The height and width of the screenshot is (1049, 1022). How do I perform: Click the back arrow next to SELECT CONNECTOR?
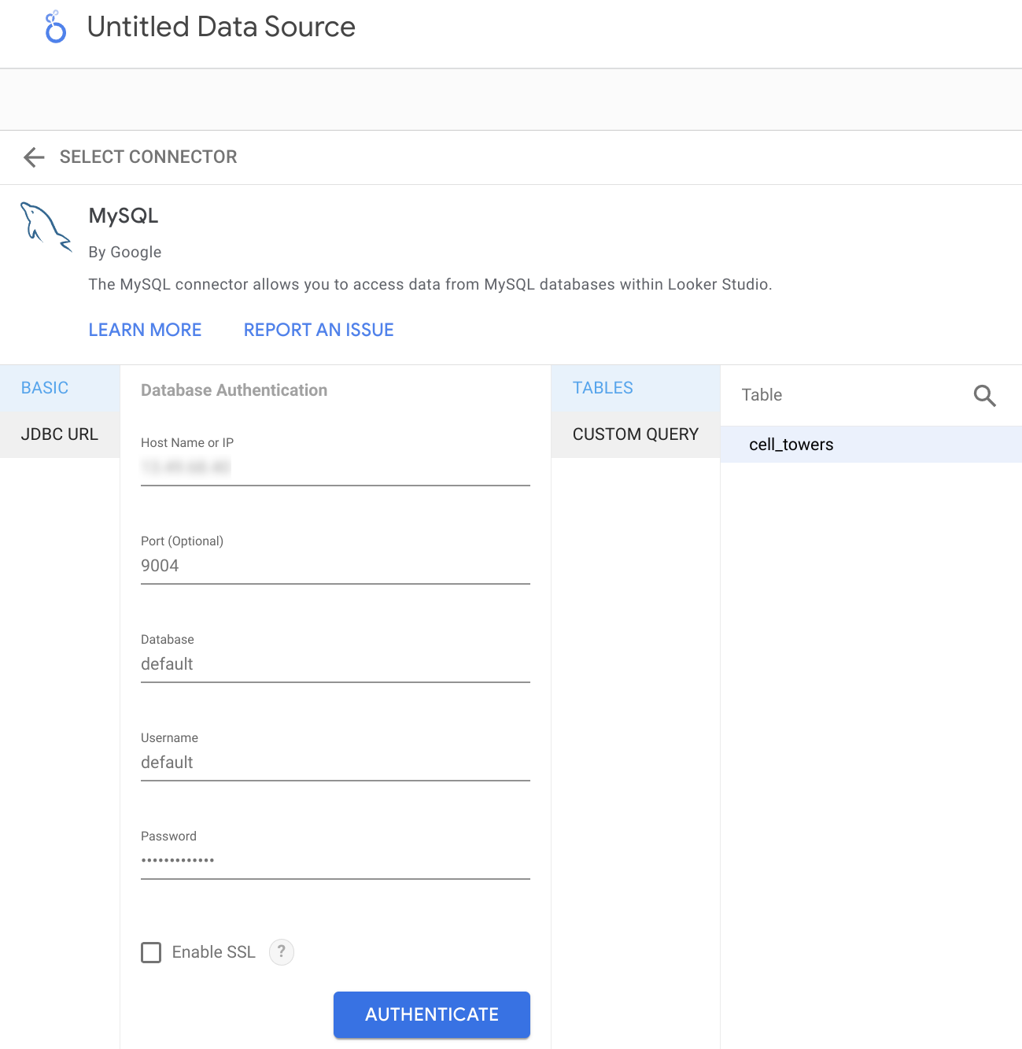click(x=33, y=157)
